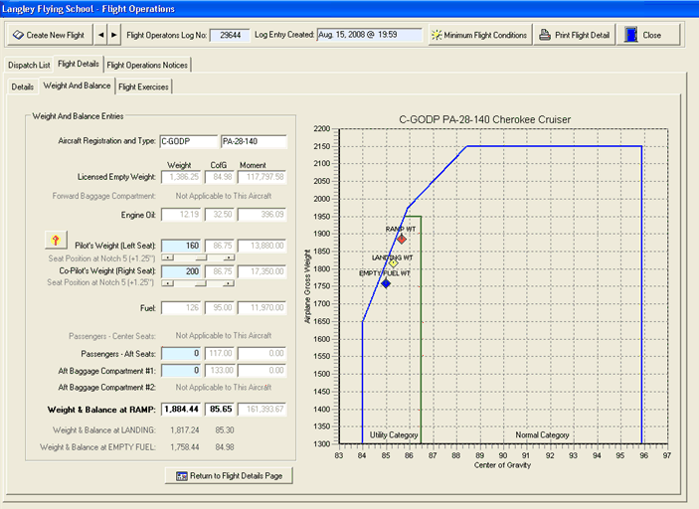Go to previous flight log with left arrow
699x509 pixels.
pyautogui.click(x=100, y=35)
